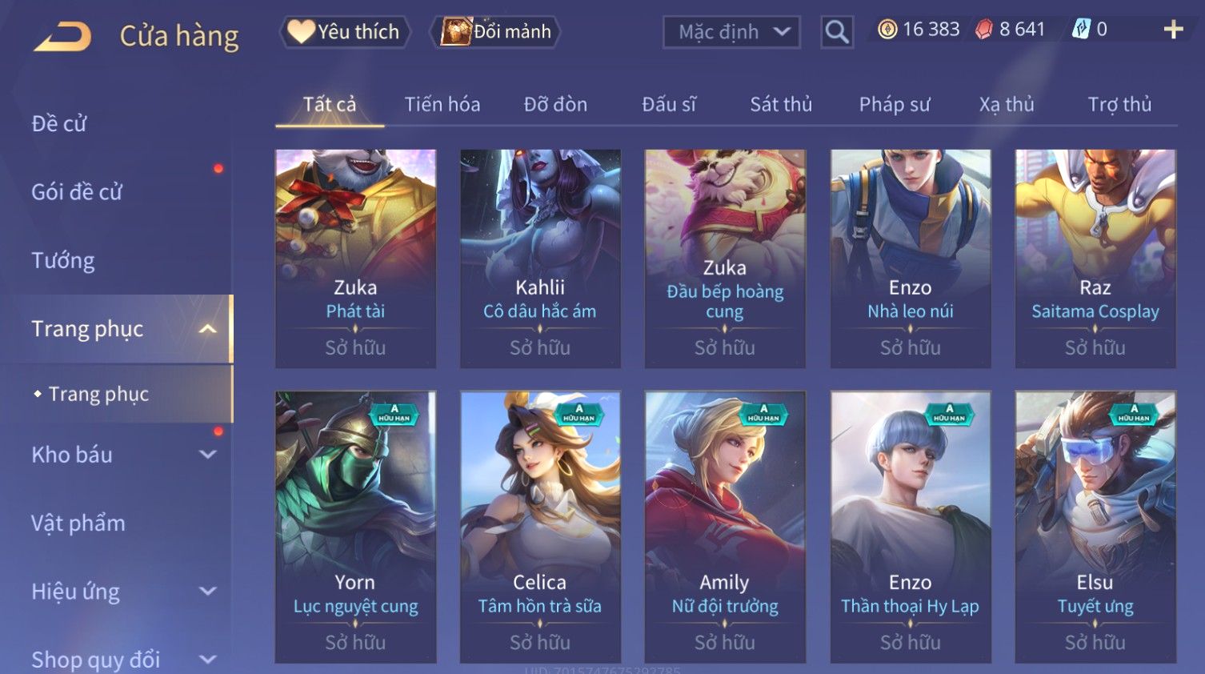Select the Pháp sư tab
Screen dimensions: 1205x674
(895, 104)
